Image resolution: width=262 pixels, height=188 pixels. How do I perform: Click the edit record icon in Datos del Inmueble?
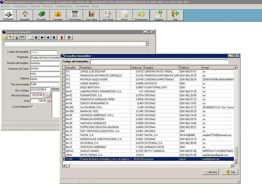tap(10, 38)
